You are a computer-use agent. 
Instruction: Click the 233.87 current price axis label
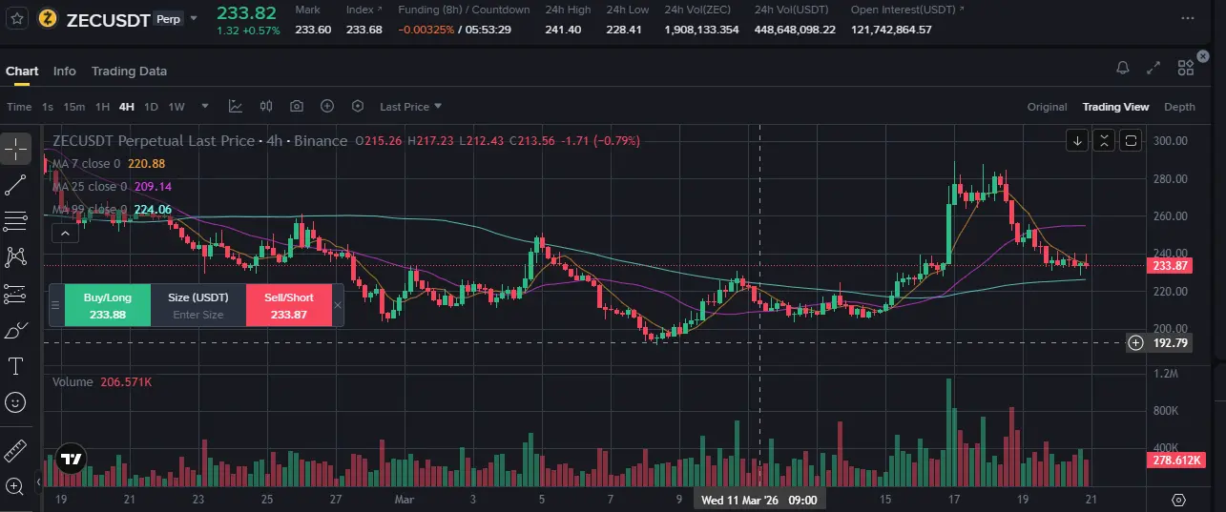click(1170, 266)
